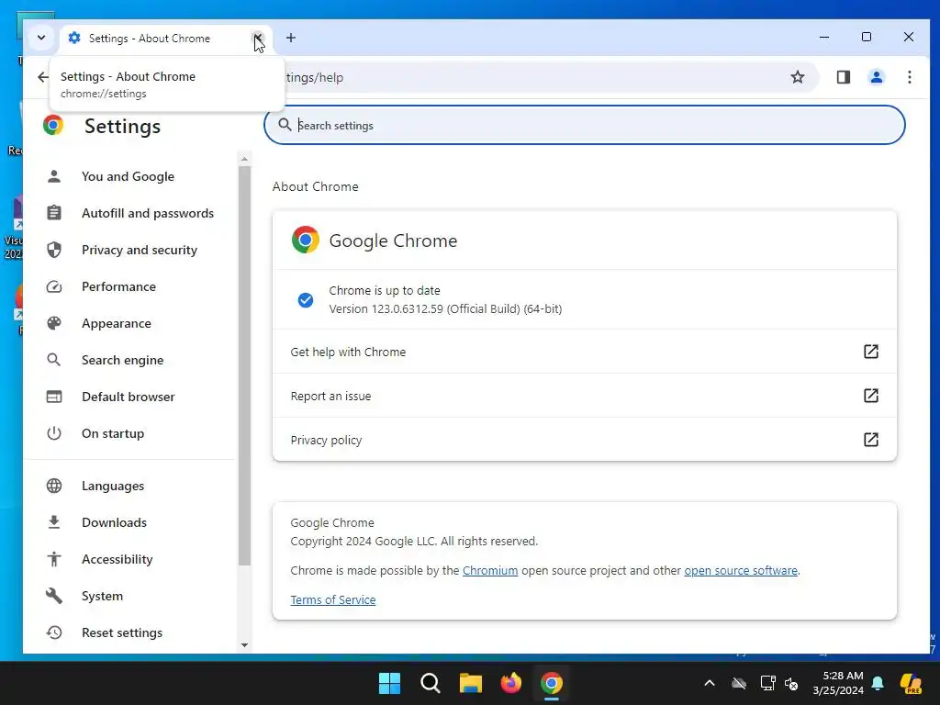940x705 pixels.
Task: Open Autofill and passwords section
Action: (148, 213)
